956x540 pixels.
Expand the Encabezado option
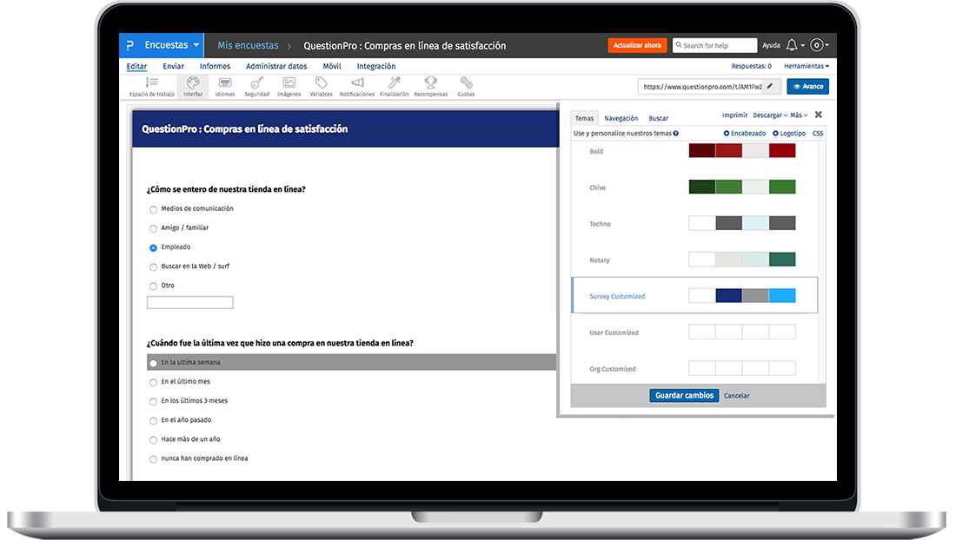click(745, 134)
